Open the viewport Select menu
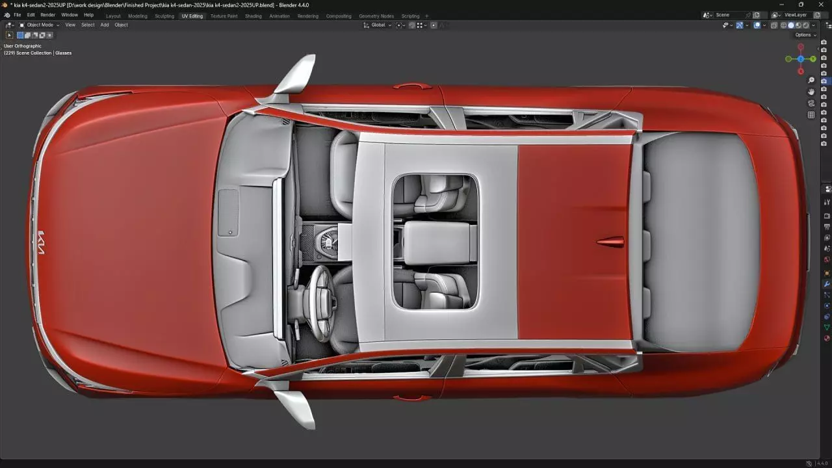Image resolution: width=832 pixels, height=468 pixels. pyautogui.click(x=88, y=25)
